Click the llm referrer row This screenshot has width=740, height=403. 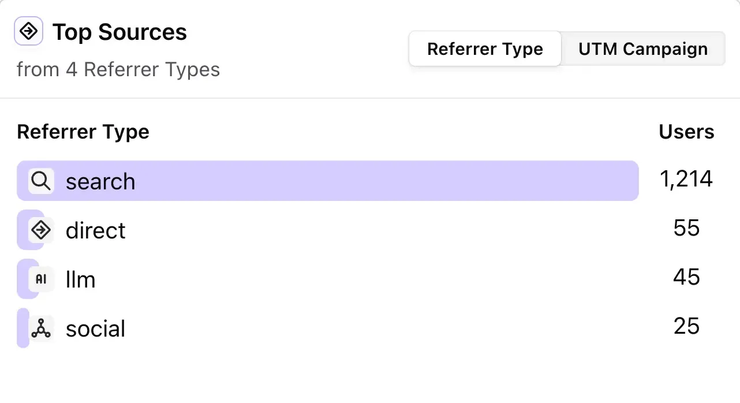(x=81, y=279)
